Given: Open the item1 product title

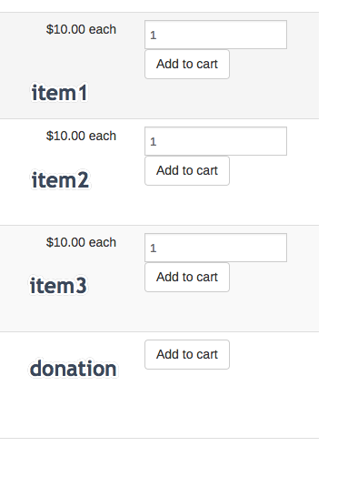Looking at the screenshot, I should tap(60, 93).
